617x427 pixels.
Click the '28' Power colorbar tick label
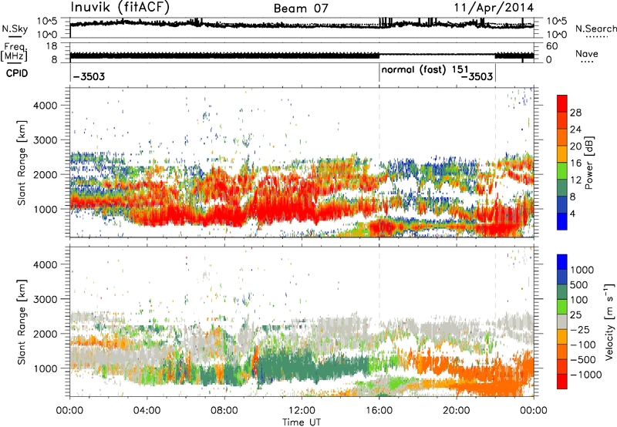click(575, 113)
